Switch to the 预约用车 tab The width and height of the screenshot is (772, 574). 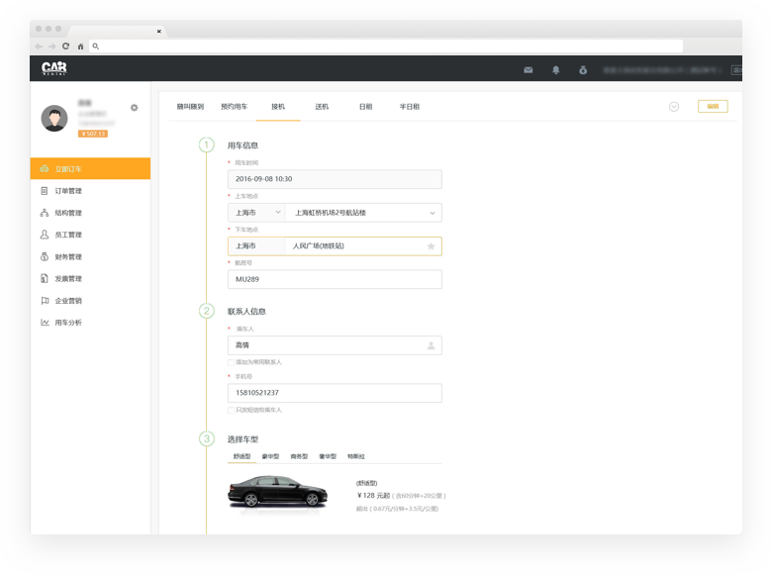(x=234, y=106)
